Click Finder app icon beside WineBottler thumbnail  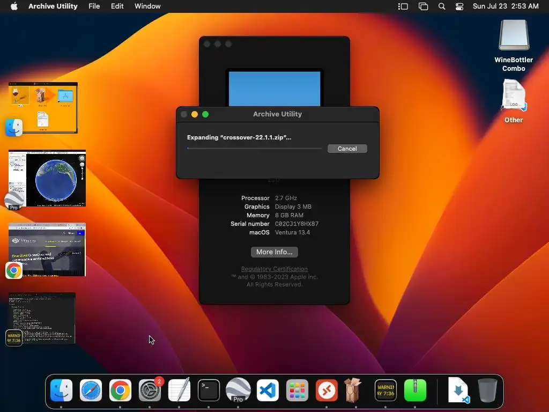point(13,127)
